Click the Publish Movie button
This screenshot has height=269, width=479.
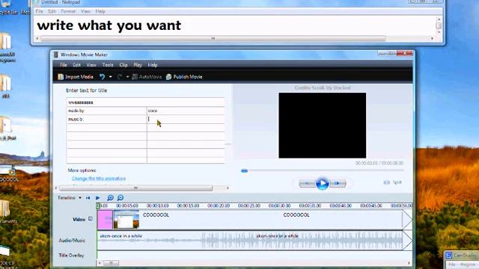184,77
